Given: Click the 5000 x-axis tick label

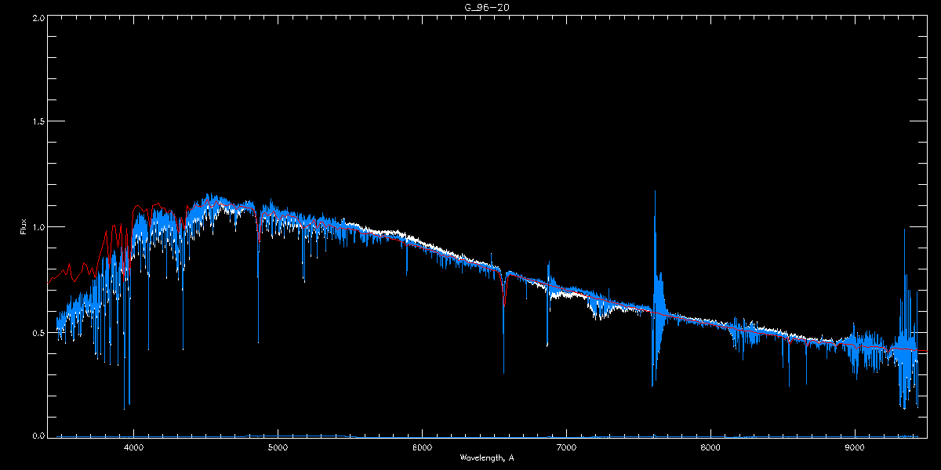Looking at the screenshot, I should [278, 447].
